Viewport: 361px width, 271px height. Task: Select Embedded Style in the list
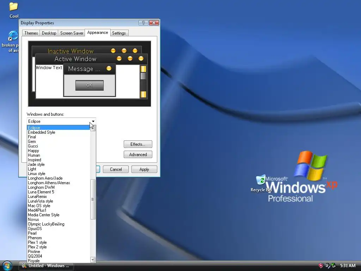(x=58, y=132)
